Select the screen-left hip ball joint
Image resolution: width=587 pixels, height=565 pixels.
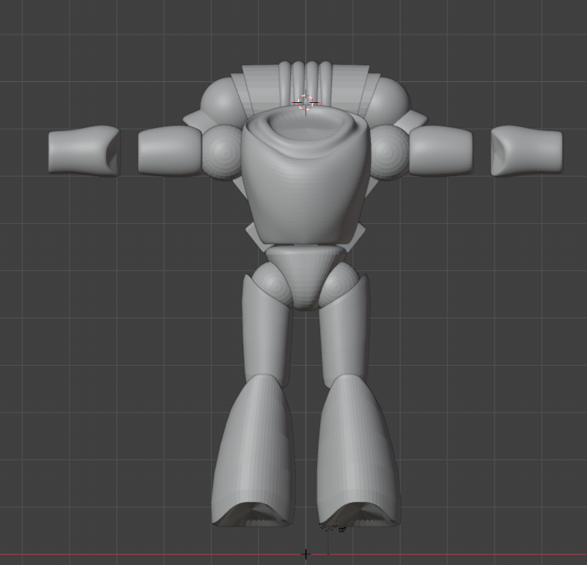[x=270, y=284]
